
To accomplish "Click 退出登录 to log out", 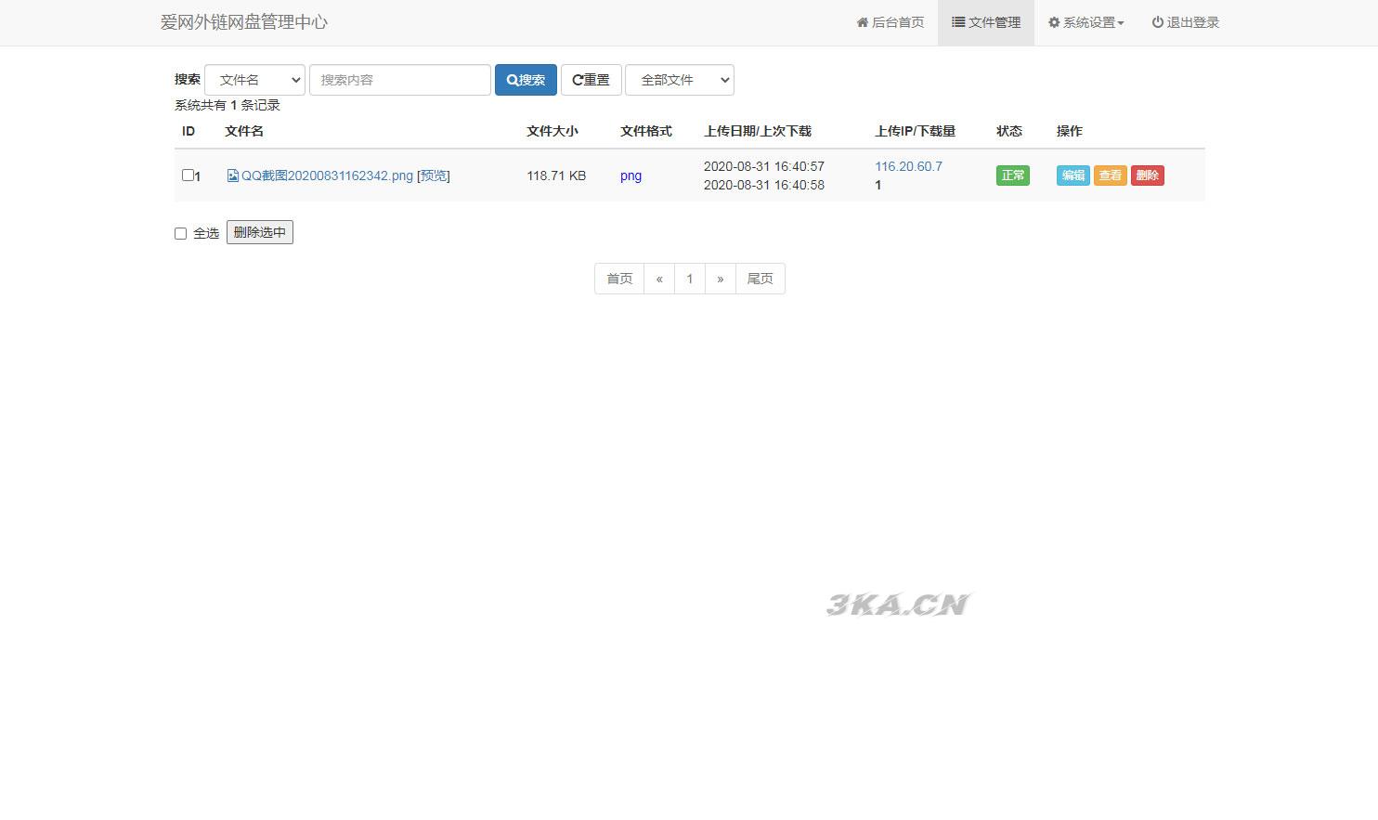I will click(x=1186, y=22).
